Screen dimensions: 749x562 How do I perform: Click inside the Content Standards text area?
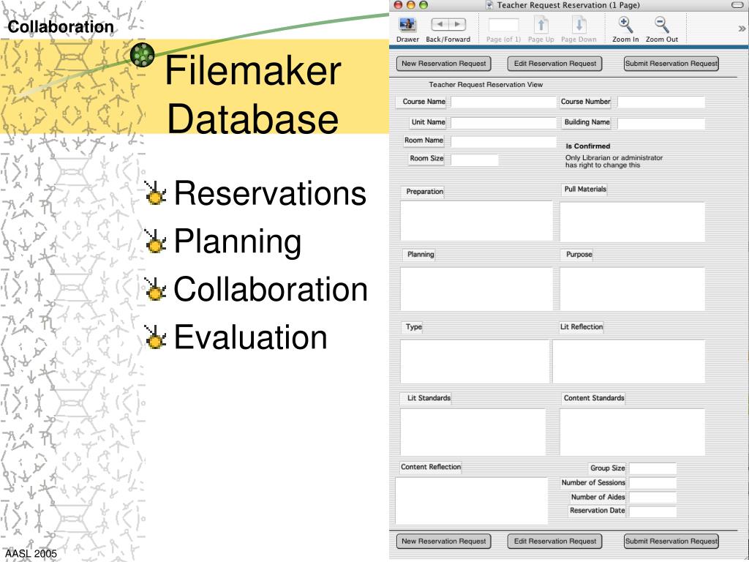point(632,432)
